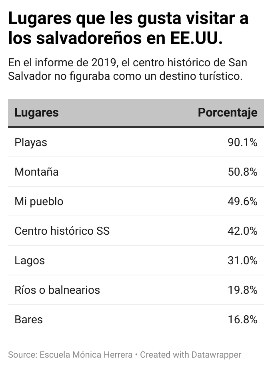
Task: Select the Bares row label
Action: (x=28, y=320)
